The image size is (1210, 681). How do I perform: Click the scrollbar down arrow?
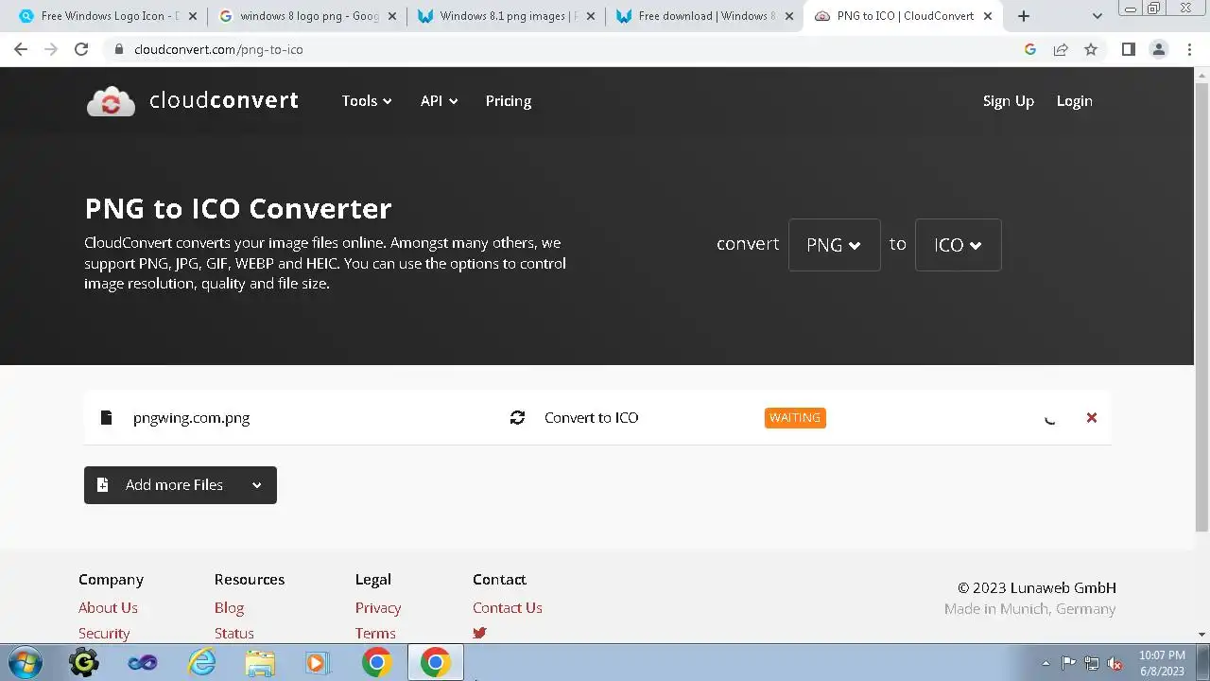(x=1201, y=635)
